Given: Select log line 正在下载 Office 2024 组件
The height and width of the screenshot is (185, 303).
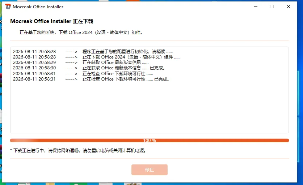Looking at the screenshot, I should 97,57.
